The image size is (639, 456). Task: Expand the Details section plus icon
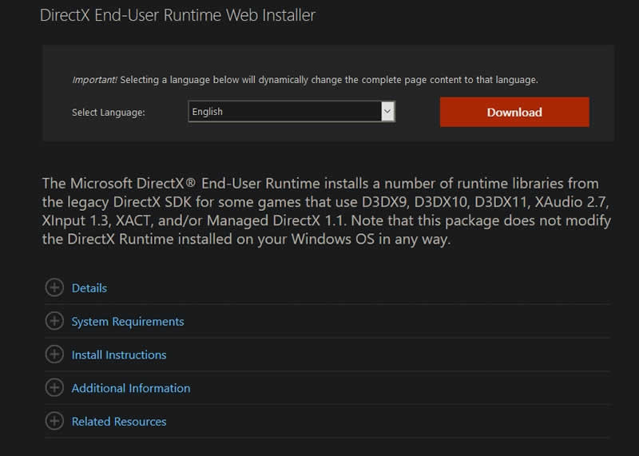[54, 287]
